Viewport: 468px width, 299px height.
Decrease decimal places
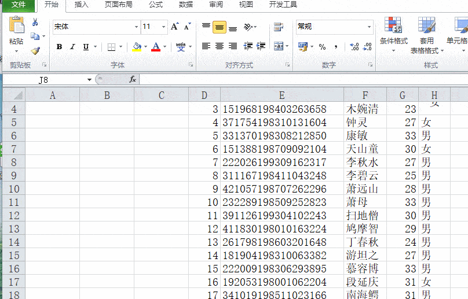tap(367, 47)
